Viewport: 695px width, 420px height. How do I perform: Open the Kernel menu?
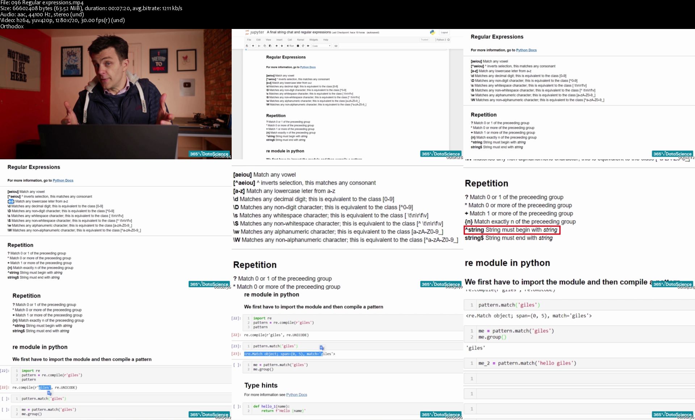[300, 40]
